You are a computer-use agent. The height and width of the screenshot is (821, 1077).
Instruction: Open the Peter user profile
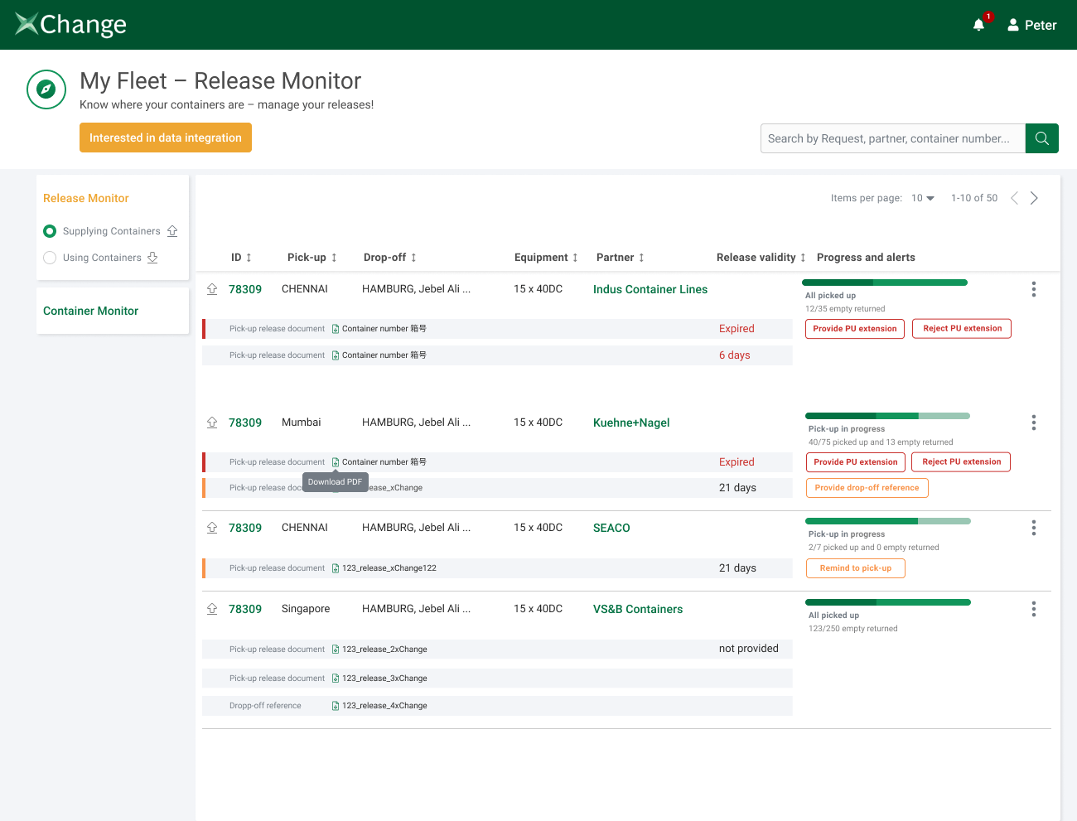pyautogui.click(x=1031, y=25)
